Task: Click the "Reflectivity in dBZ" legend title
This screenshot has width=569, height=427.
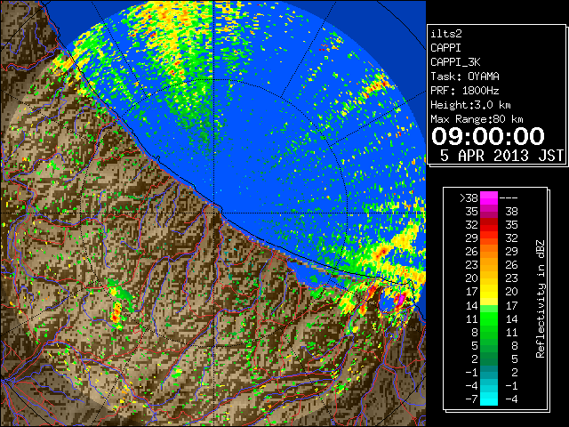Action: pyautogui.click(x=541, y=299)
